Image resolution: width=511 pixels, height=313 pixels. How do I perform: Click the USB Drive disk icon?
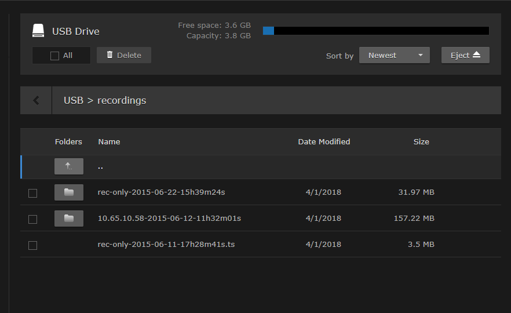click(x=38, y=31)
